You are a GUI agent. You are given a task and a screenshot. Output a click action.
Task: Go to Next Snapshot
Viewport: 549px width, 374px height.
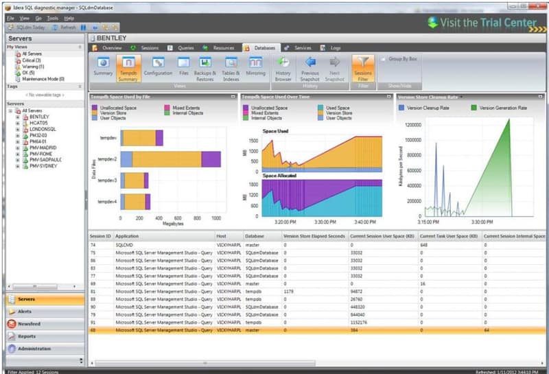pyautogui.click(x=335, y=69)
